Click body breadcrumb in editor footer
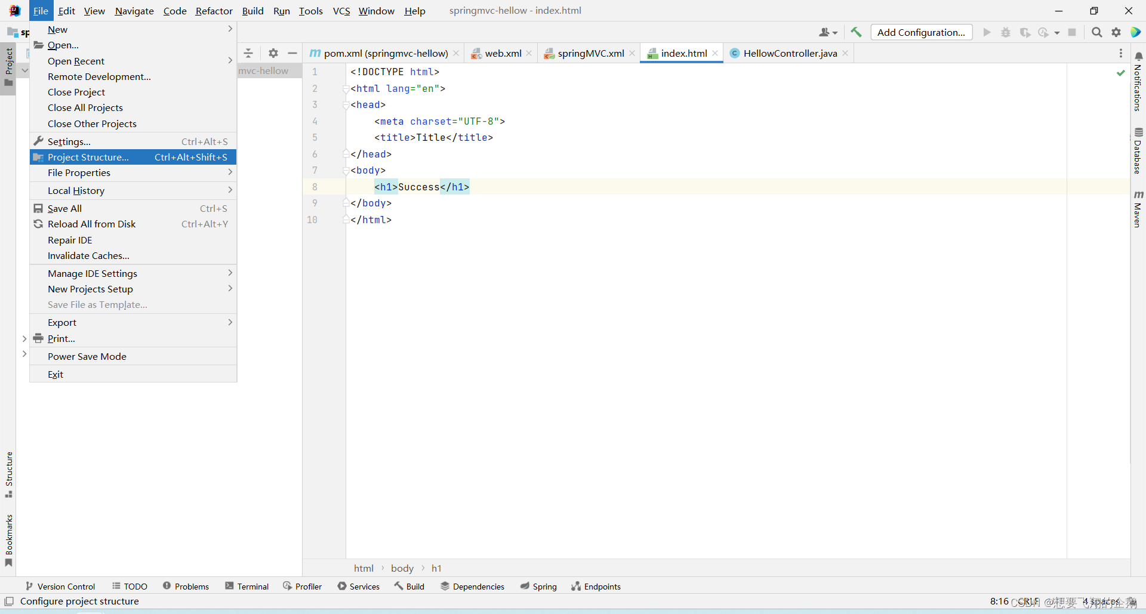Image resolution: width=1146 pixels, height=614 pixels. point(402,568)
